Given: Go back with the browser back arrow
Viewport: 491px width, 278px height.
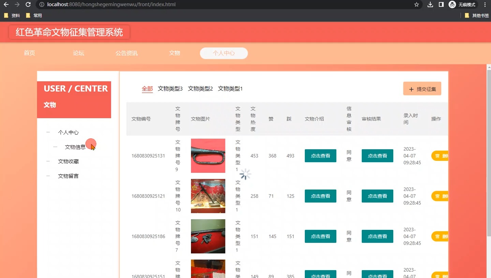Looking at the screenshot, I should tap(6, 5).
